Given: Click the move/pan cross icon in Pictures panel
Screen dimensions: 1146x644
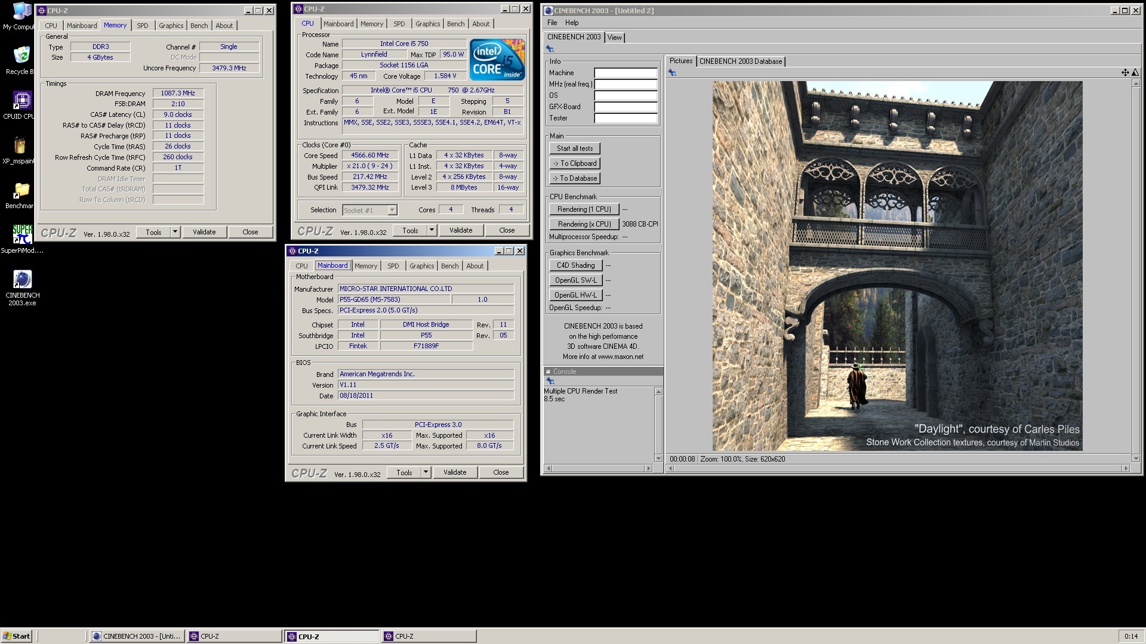Looking at the screenshot, I should [x=1125, y=73].
